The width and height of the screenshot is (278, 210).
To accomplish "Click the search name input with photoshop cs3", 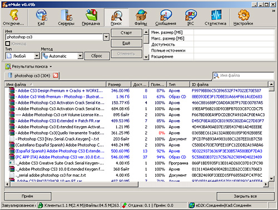I will 54,37.
